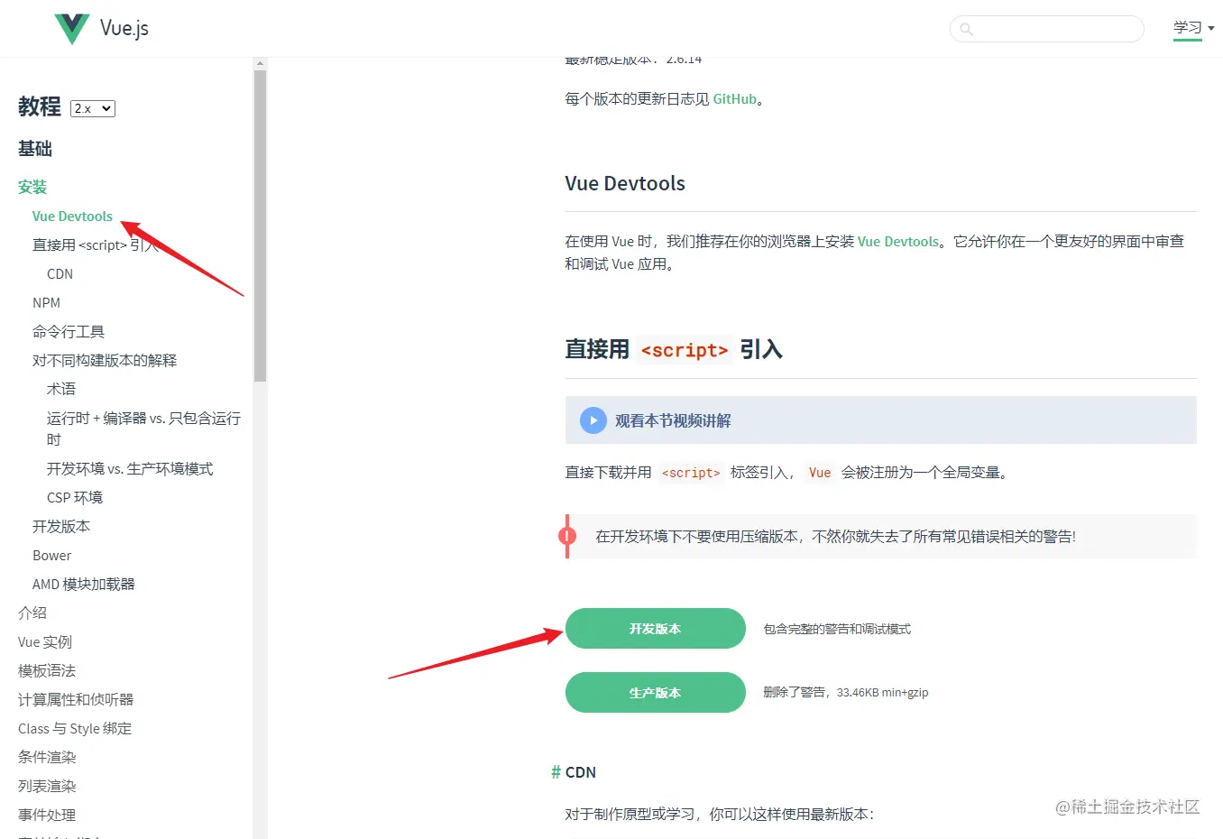The image size is (1223, 839).
Task: Open 运行时 + 编译器 vs. 只包含运行时
Action: tap(143, 429)
